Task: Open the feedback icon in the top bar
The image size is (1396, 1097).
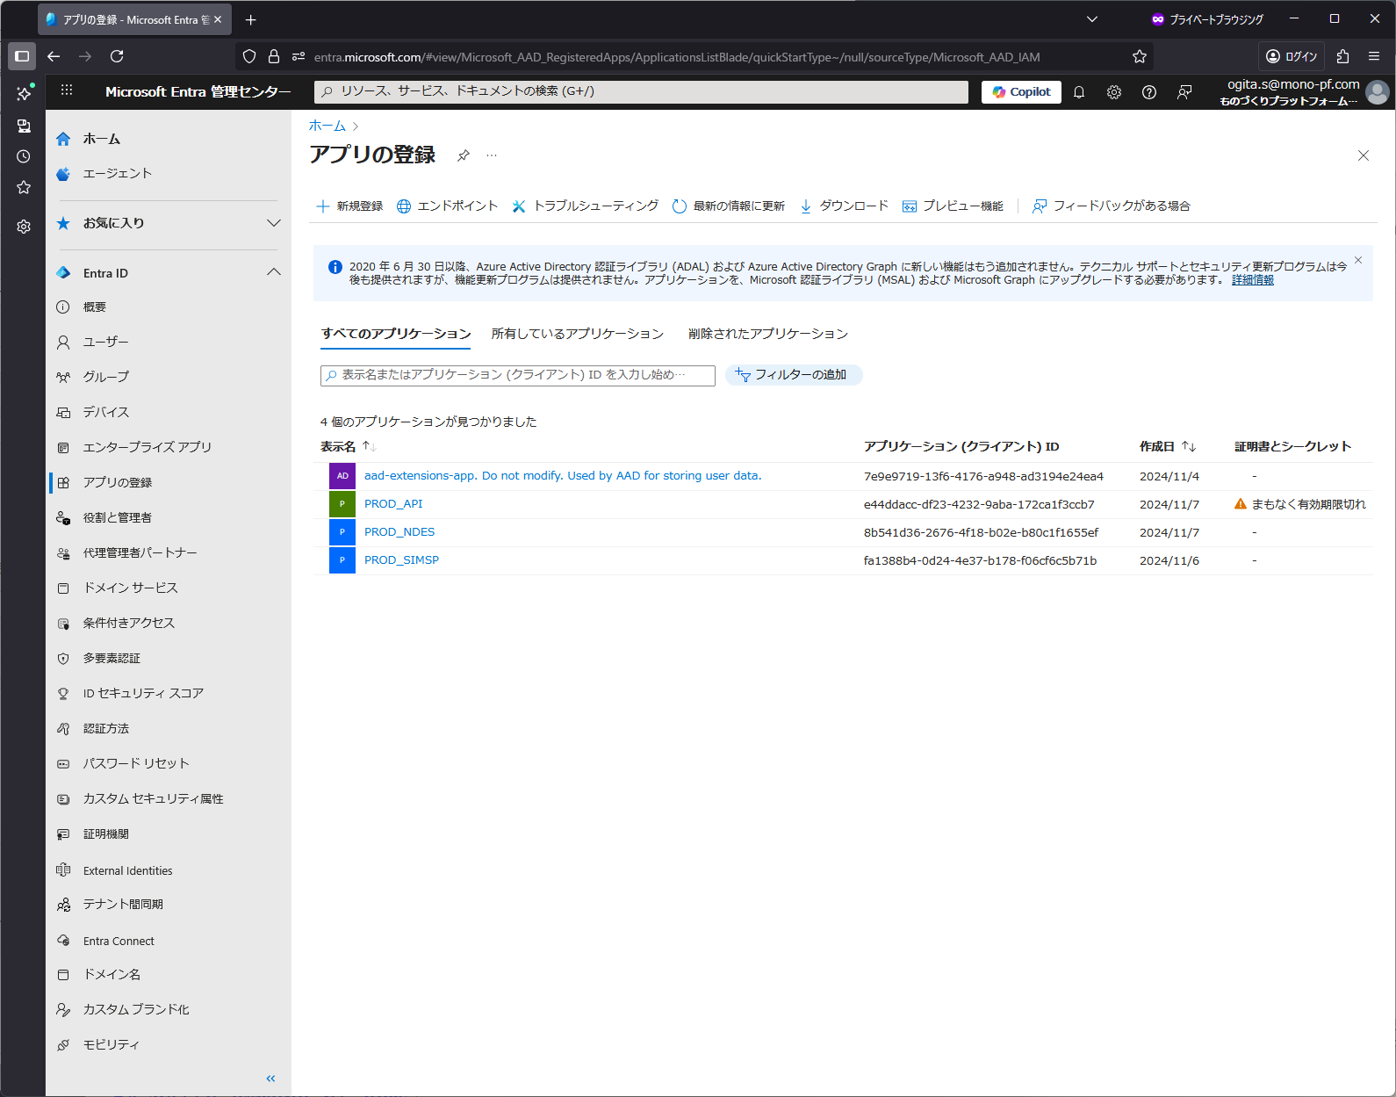Action: pyautogui.click(x=1184, y=92)
